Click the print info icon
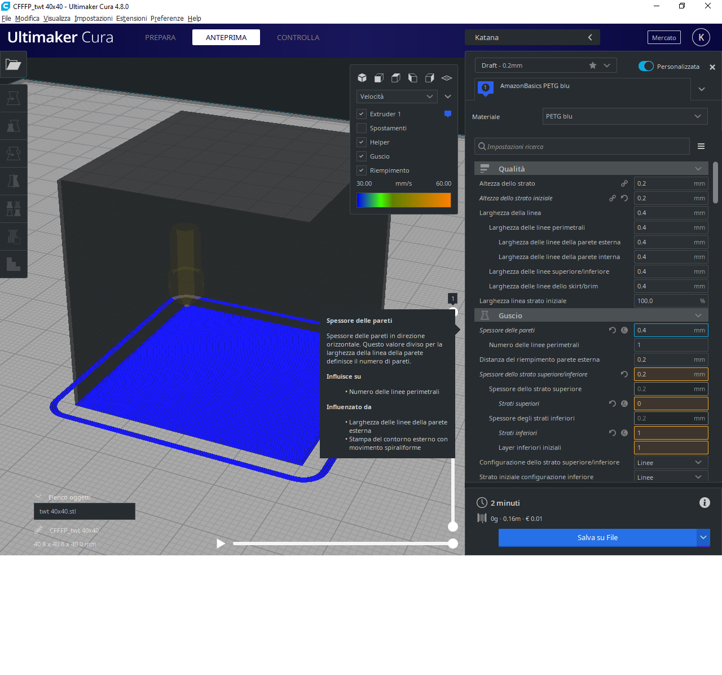 [x=705, y=502]
